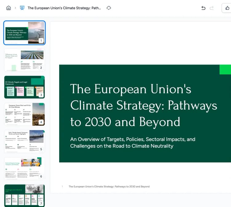Select slide 6 Sectoral Impacts thumbnail

tap(24, 169)
